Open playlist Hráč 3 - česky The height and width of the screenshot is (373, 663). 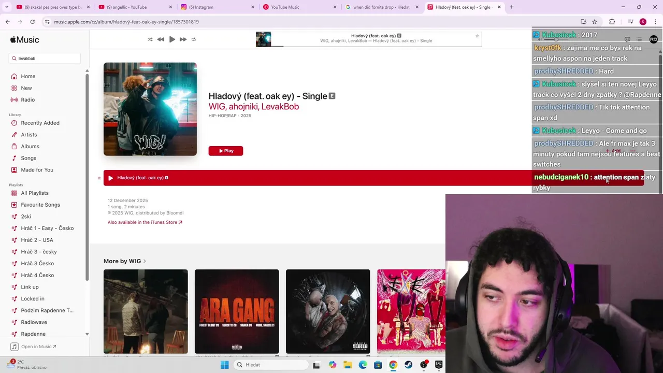coord(38,252)
